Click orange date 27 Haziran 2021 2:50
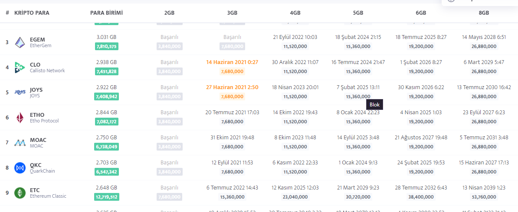This screenshot has height=212, width=518. pyautogui.click(x=232, y=87)
